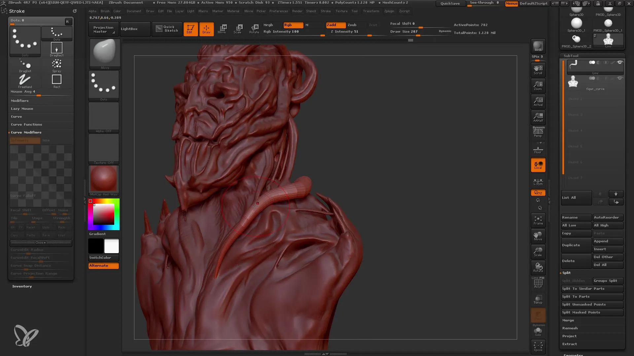Enable Mrgb color blending toggle
The height and width of the screenshot is (356, 634).
point(268,25)
